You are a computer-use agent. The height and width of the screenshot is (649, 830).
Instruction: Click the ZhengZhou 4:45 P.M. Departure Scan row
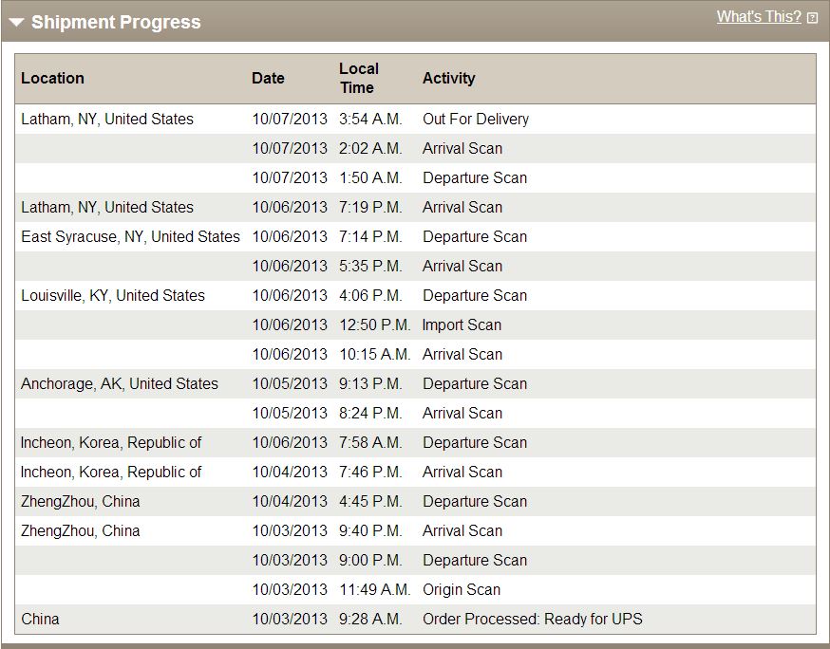(x=415, y=501)
